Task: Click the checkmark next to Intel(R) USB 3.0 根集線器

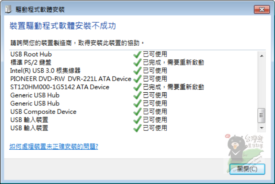Action: pyautogui.click(x=137, y=71)
